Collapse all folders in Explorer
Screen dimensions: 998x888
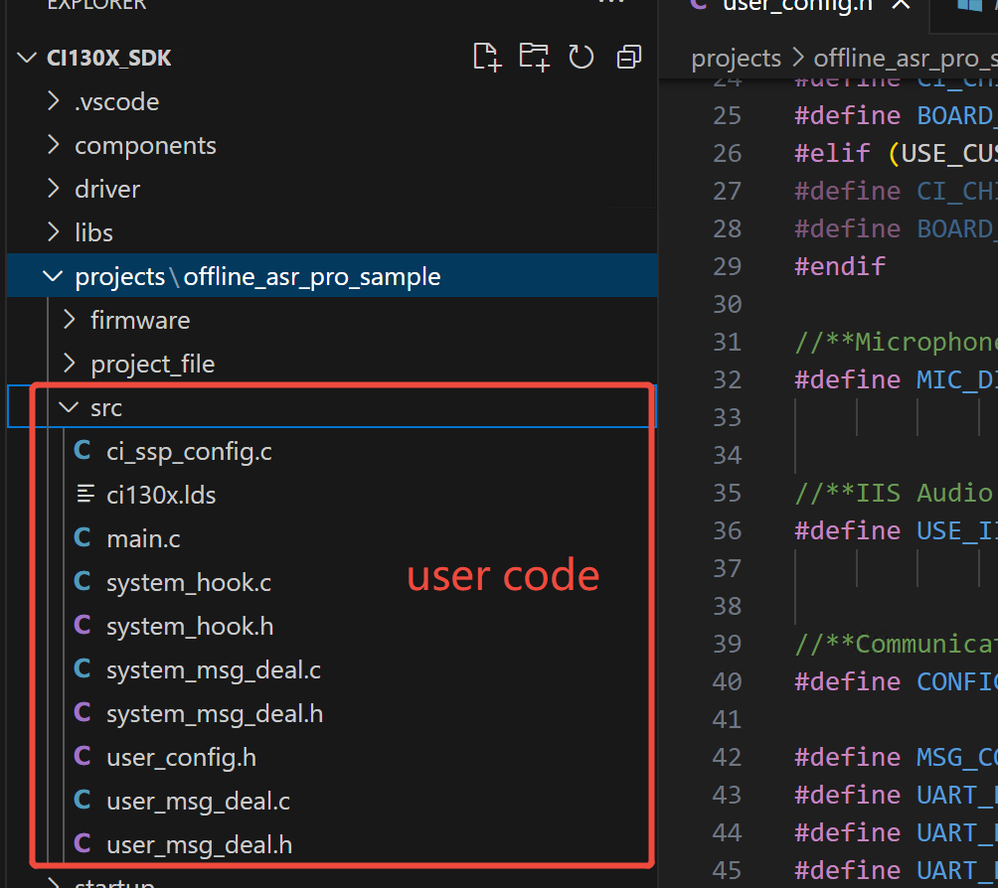pos(628,58)
